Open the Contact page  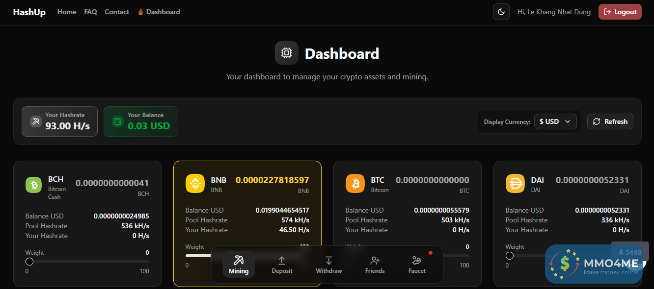click(117, 12)
